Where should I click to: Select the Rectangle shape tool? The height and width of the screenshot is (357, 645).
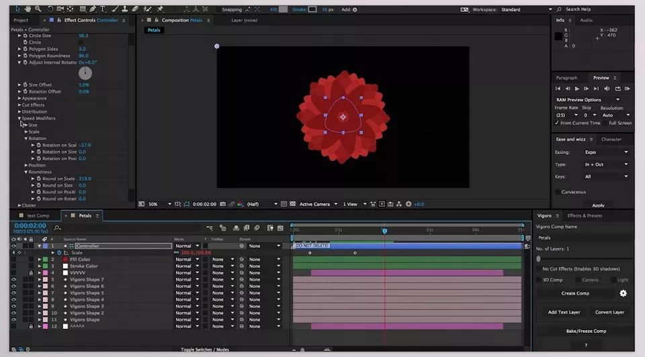[x=83, y=9]
